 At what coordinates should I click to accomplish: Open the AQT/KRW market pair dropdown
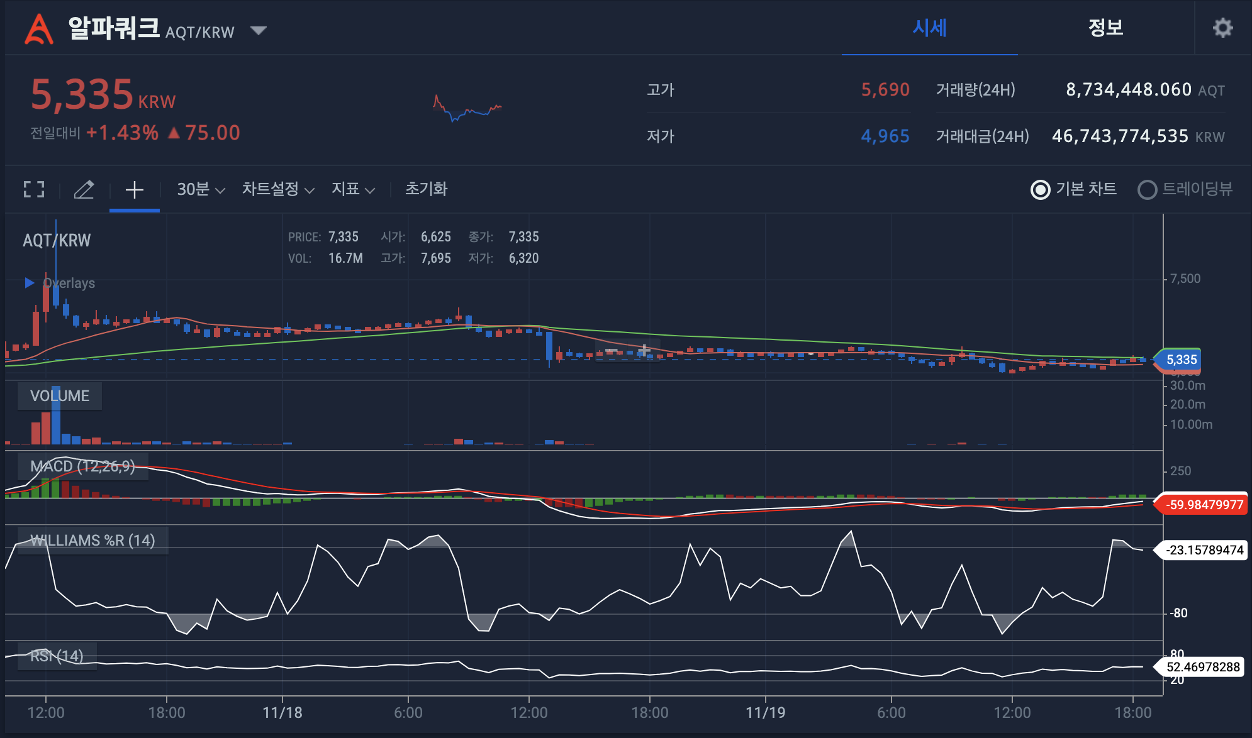click(x=258, y=31)
